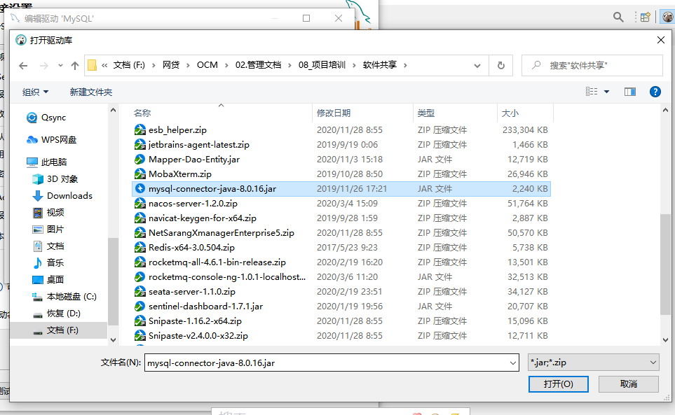Click the up-one-level arrow icon

pyautogui.click(x=75, y=65)
